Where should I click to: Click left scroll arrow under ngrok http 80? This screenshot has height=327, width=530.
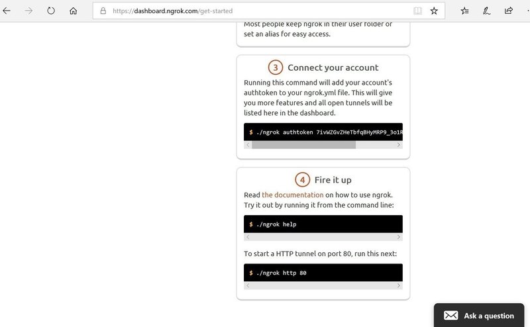tap(248, 285)
